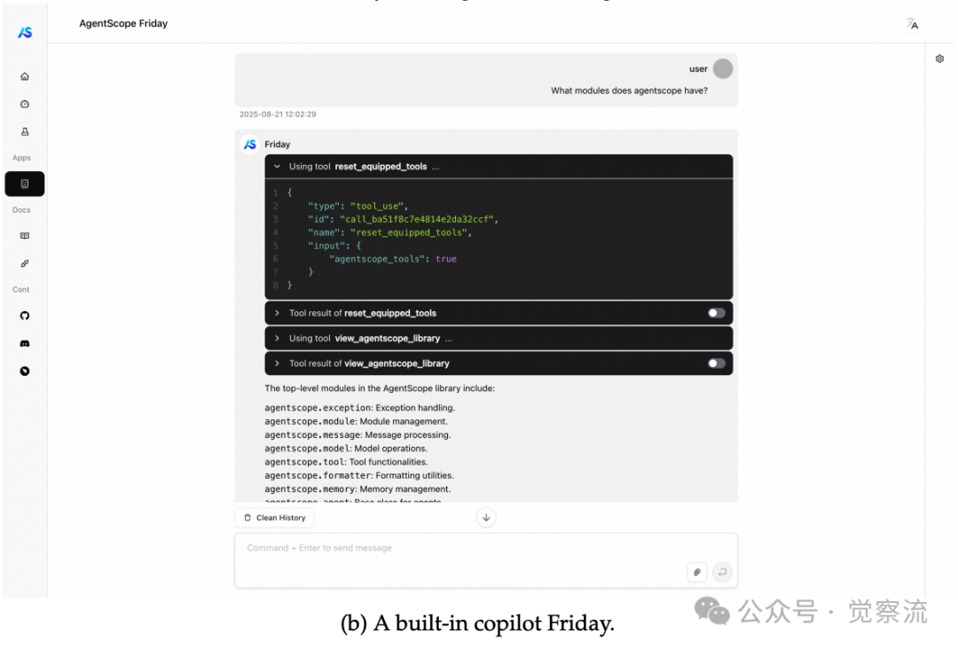Click the Cont sidebar label

coord(20,289)
